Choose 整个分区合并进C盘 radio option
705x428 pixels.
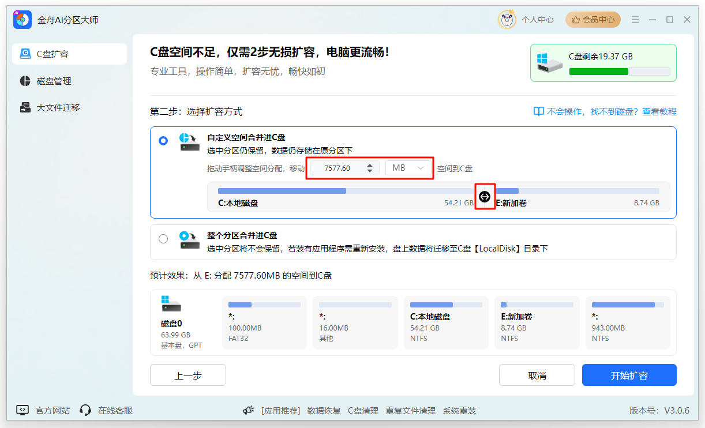(x=163, y=239)
